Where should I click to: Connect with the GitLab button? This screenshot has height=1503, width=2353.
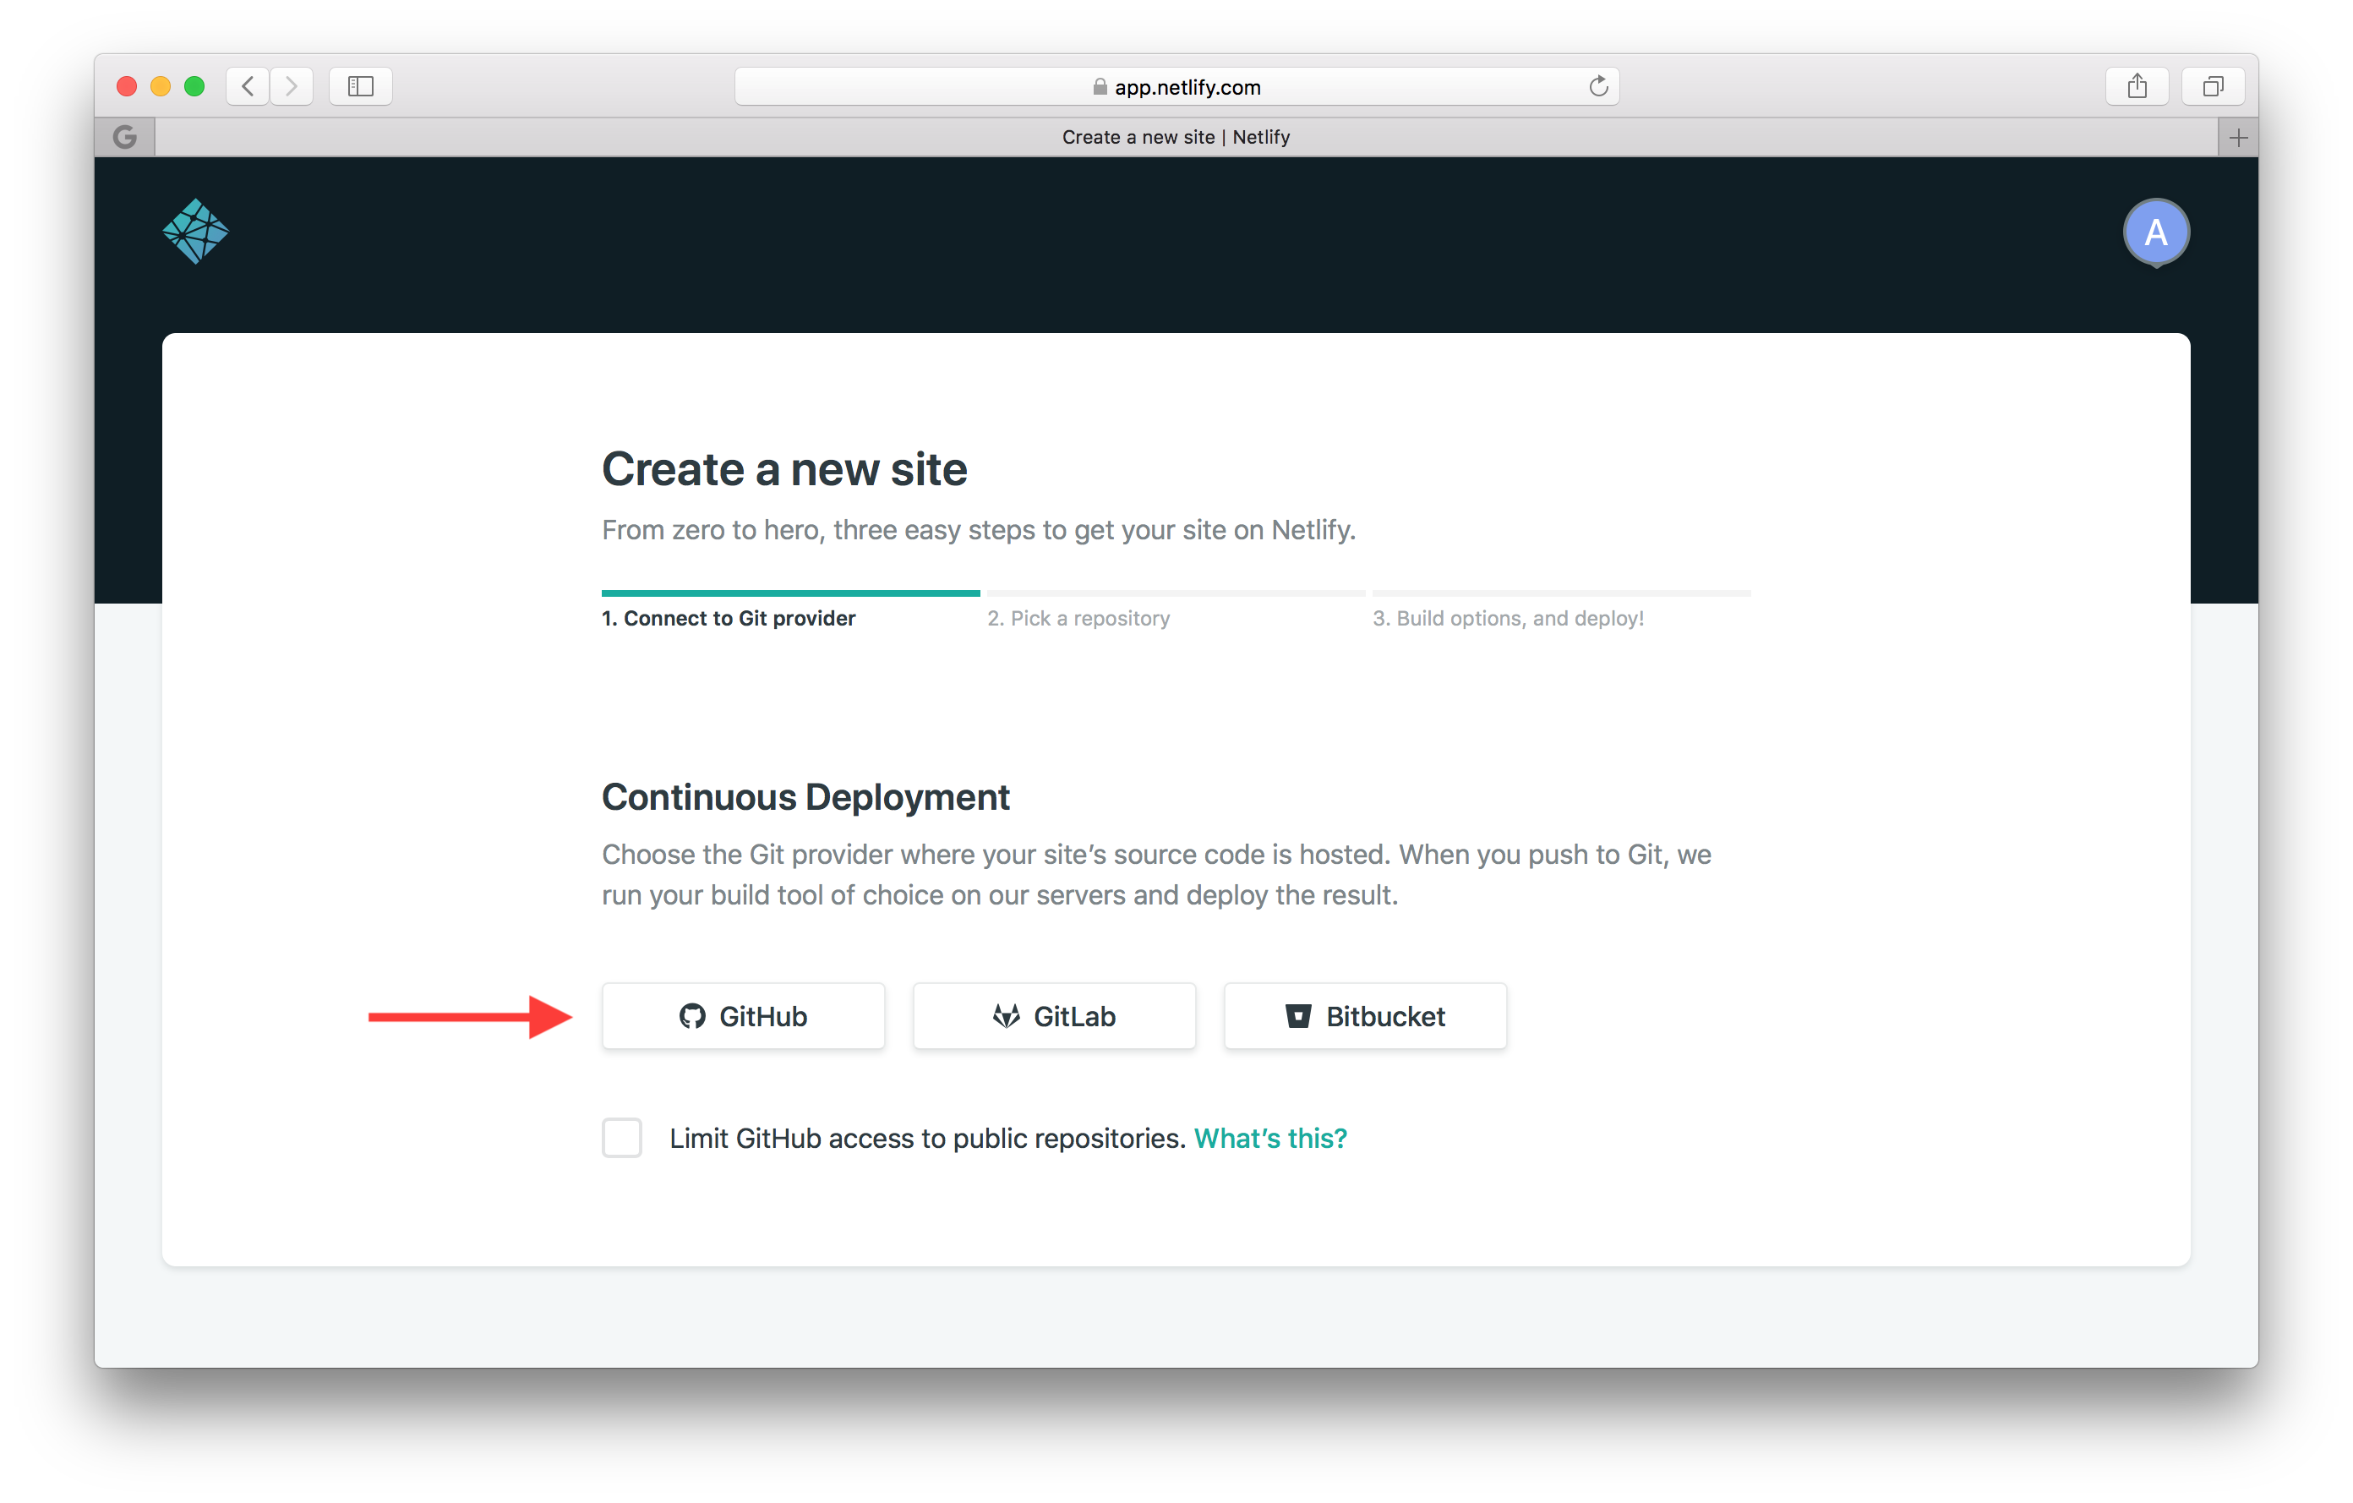point(1053,1016)
